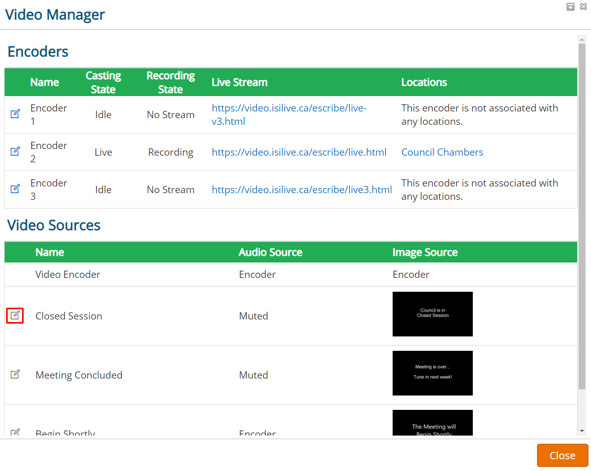Viewport: 591px width, 471px height.
Task: Click the vertical scrollbar thumb
Action: pyautogui.click(x=582, y=217)
